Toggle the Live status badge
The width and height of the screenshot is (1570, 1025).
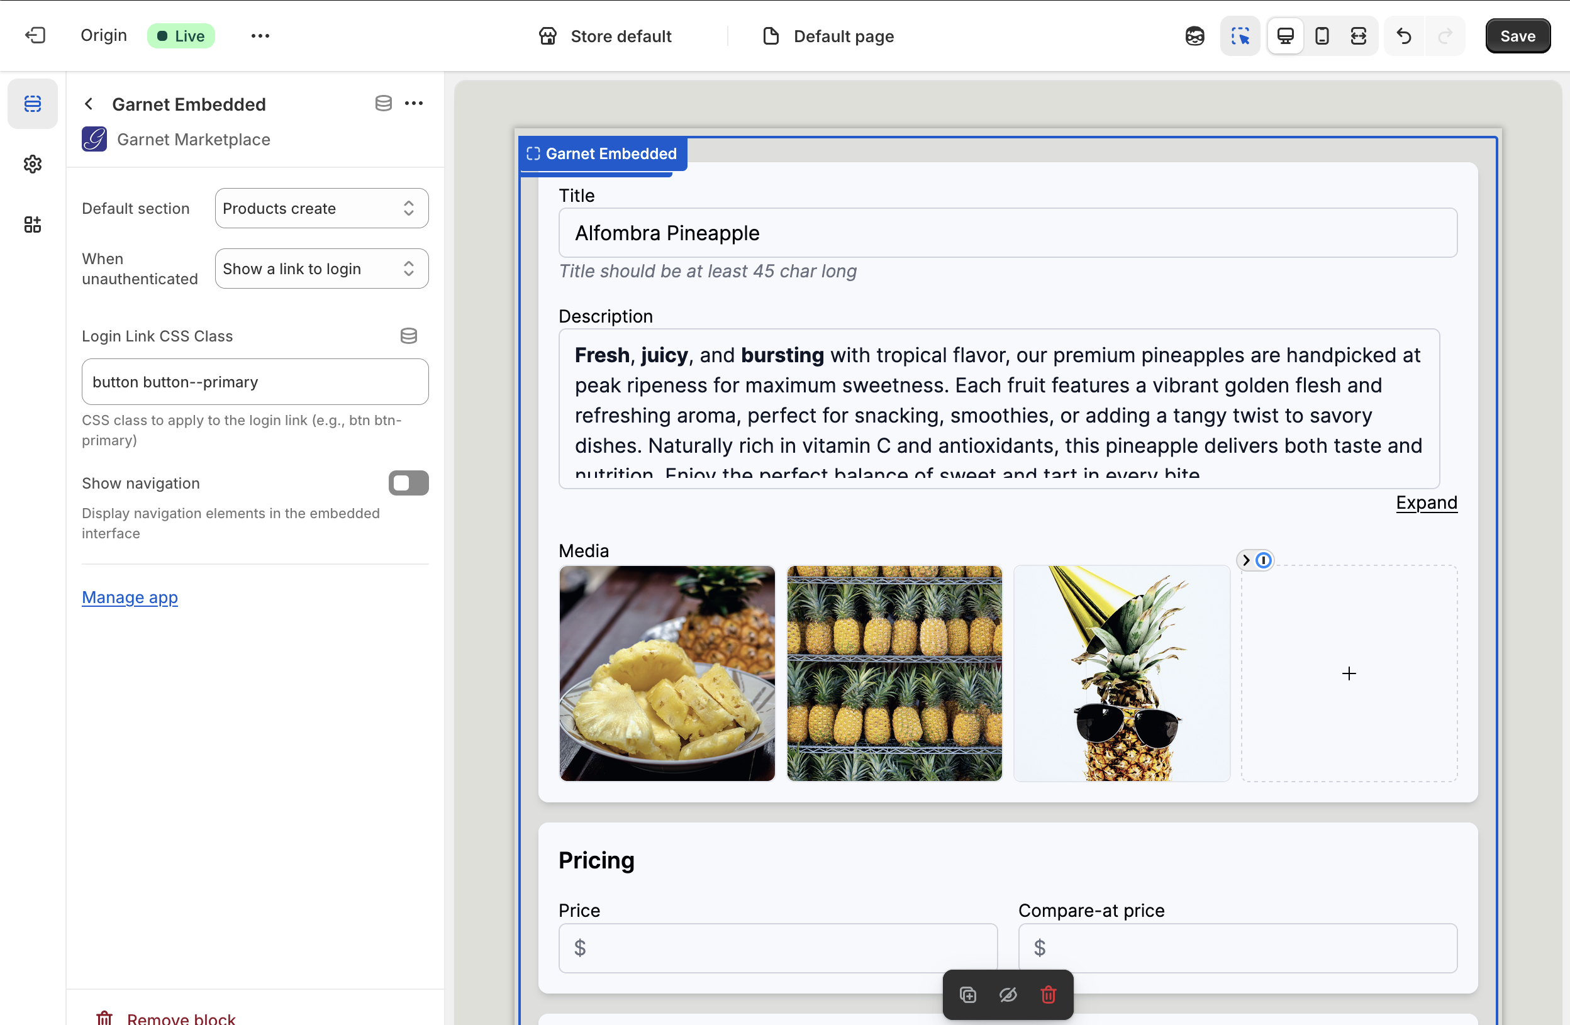pyautogui.click(x=181, y=36)
